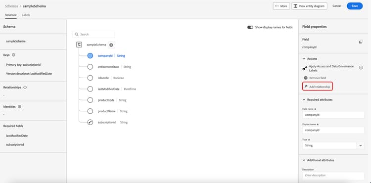Collapse the Required attributes section
The image size is (371, 183).
pos(304,100)
